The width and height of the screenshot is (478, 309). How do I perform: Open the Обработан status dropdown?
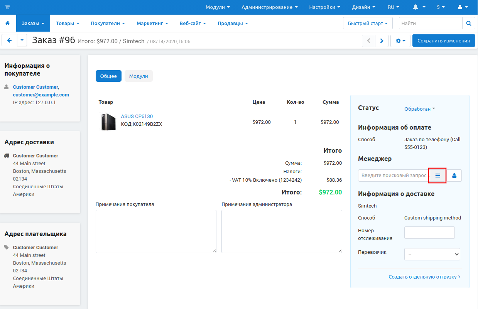click(419, 109)
